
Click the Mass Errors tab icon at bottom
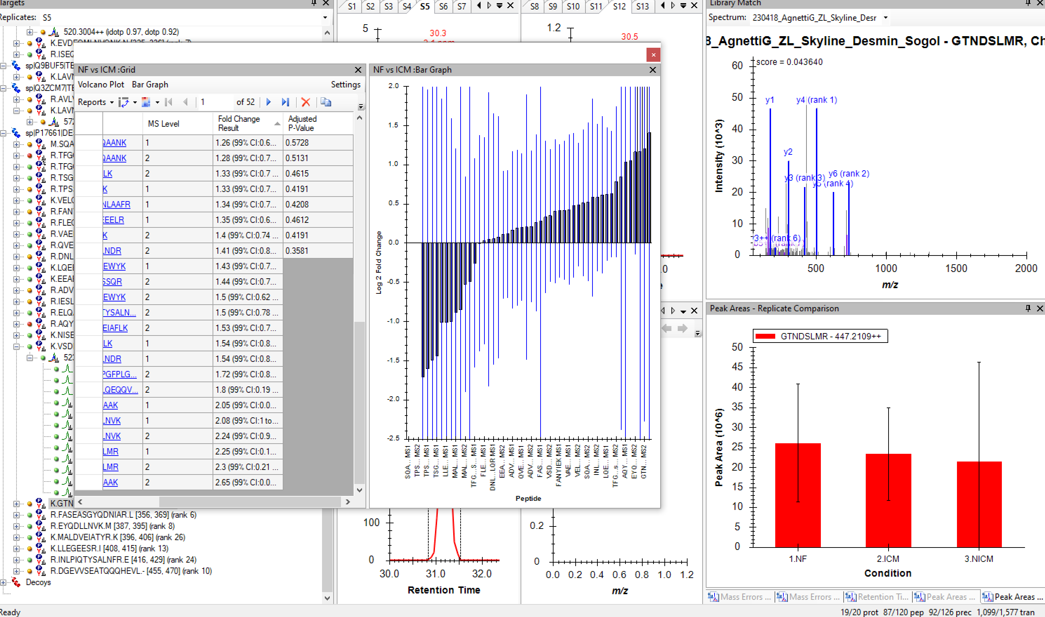(713, 597)
